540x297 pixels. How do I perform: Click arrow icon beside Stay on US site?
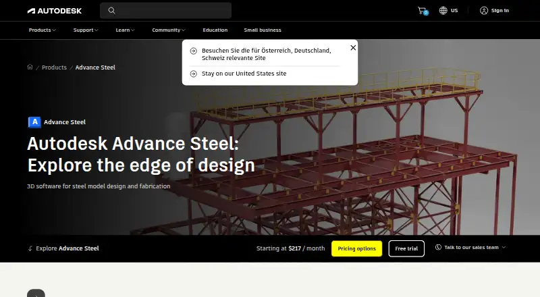click(194, 74)
